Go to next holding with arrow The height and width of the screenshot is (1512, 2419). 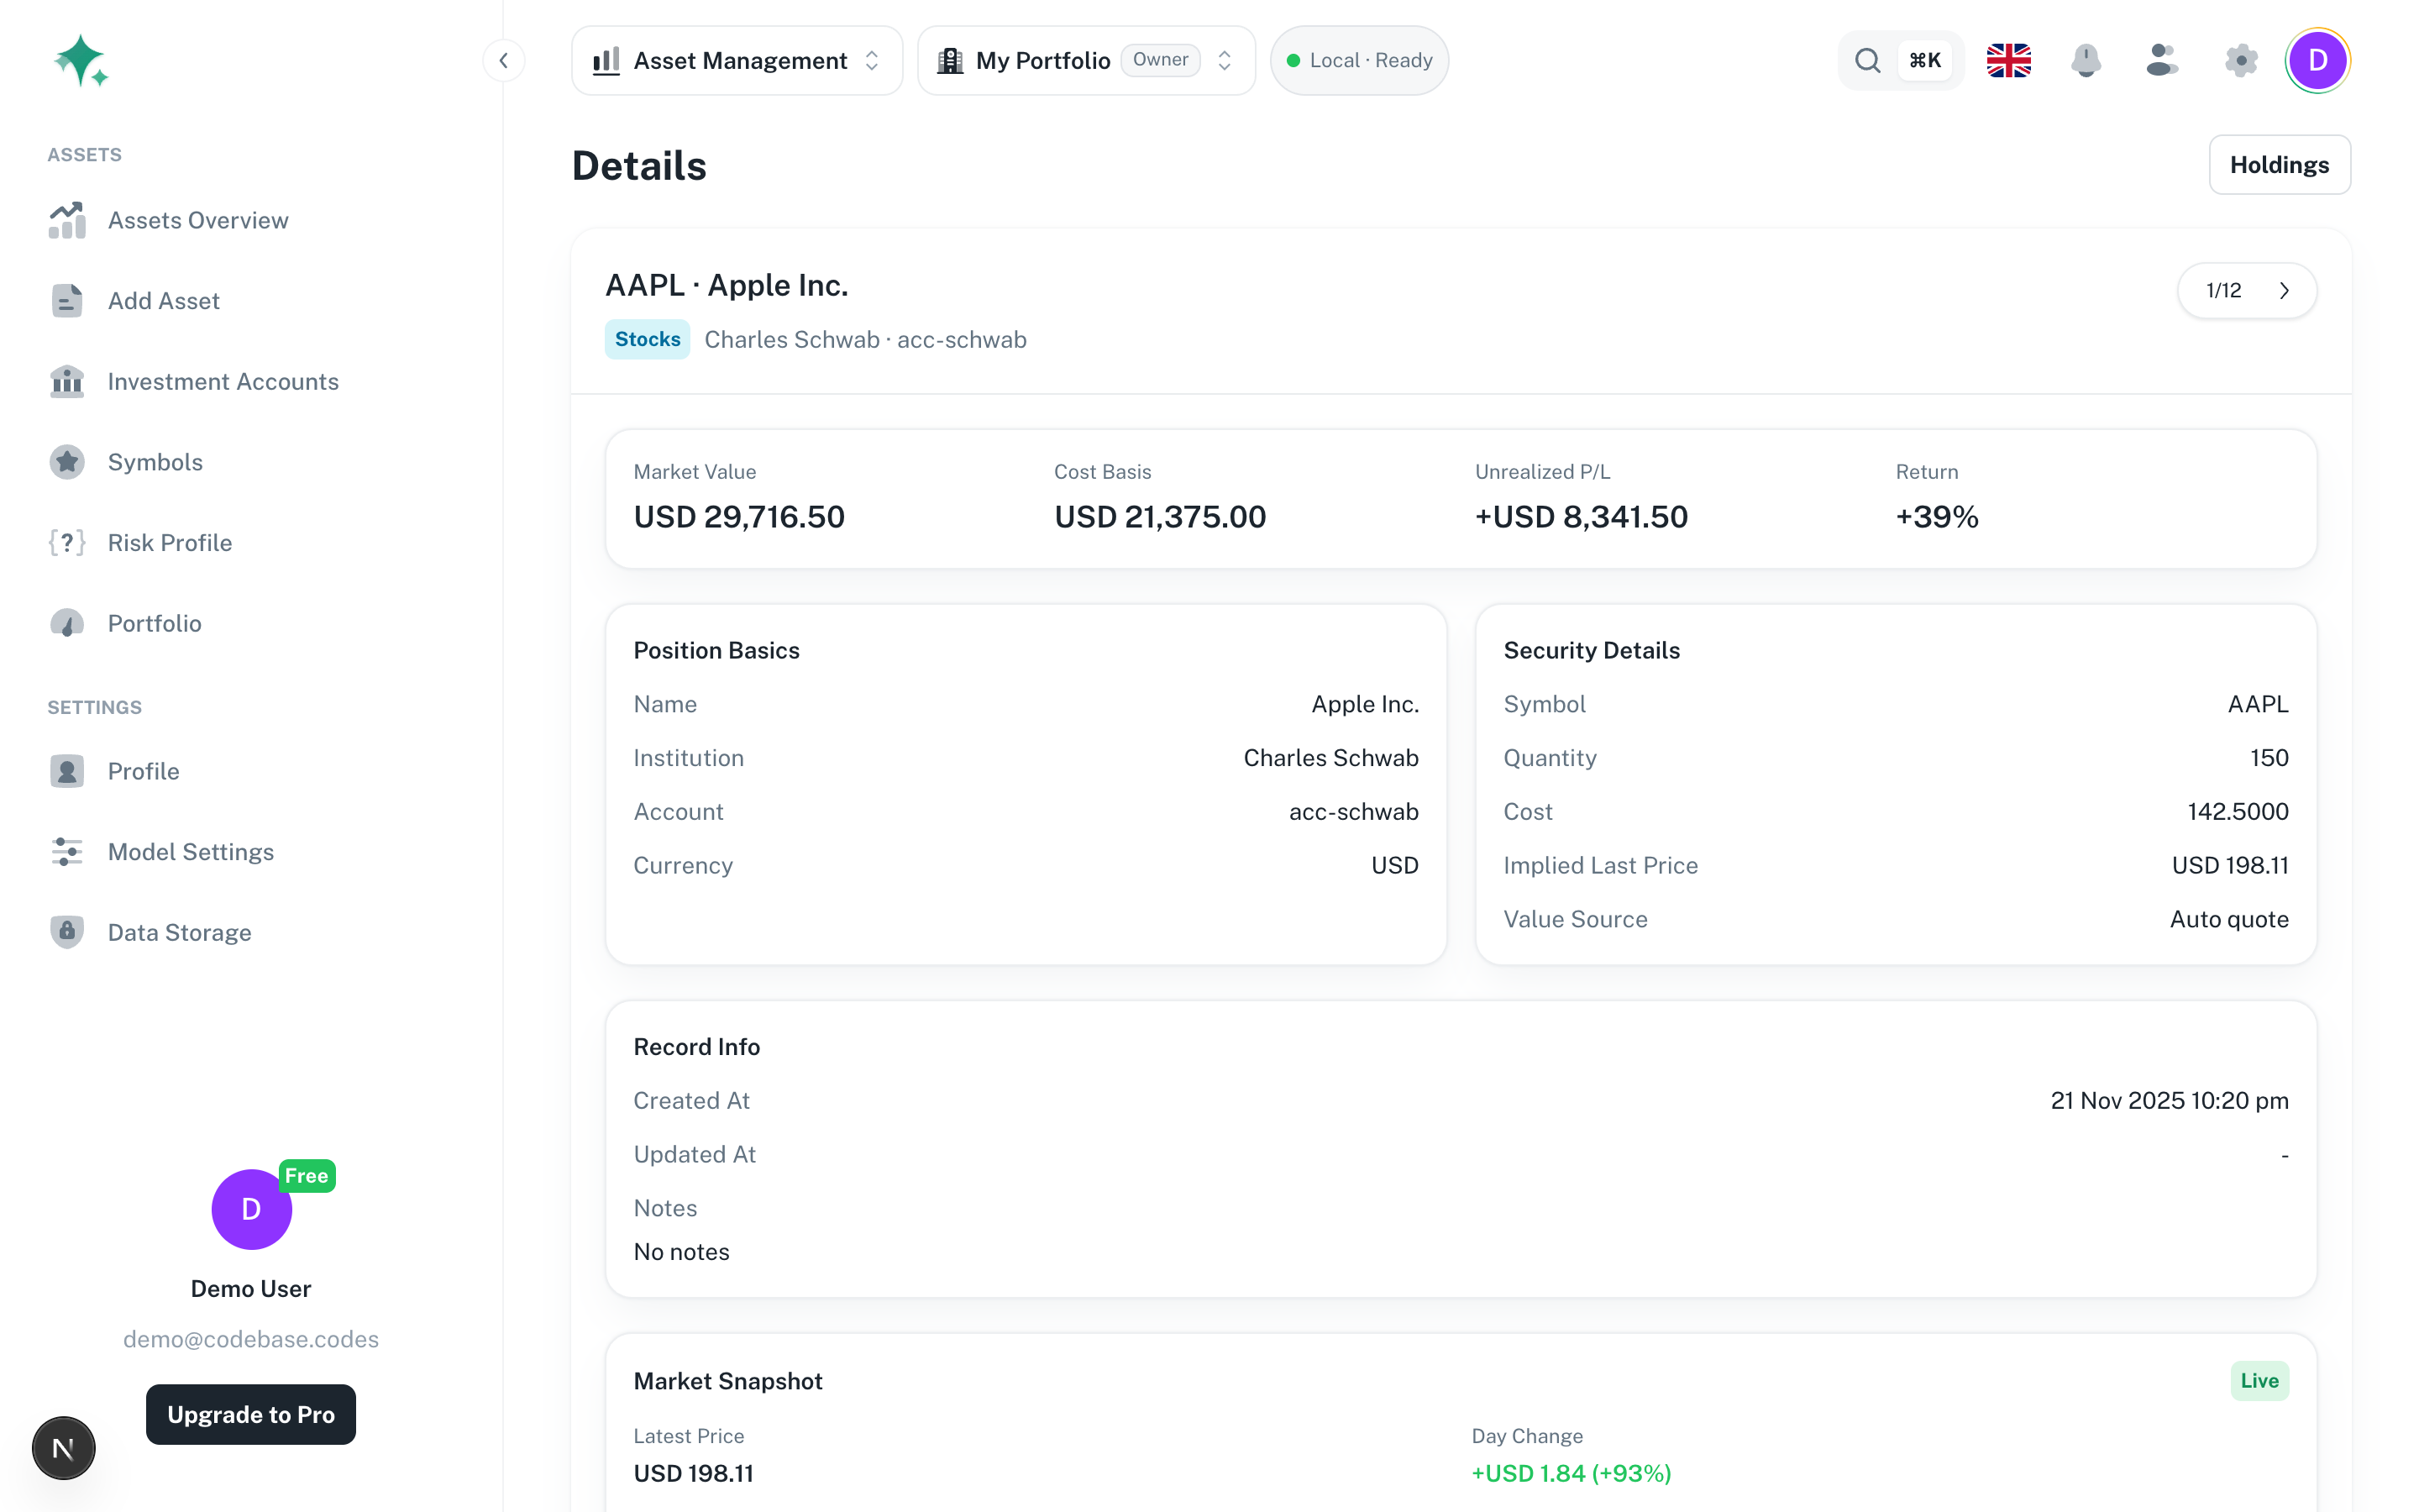point(2284,291)
